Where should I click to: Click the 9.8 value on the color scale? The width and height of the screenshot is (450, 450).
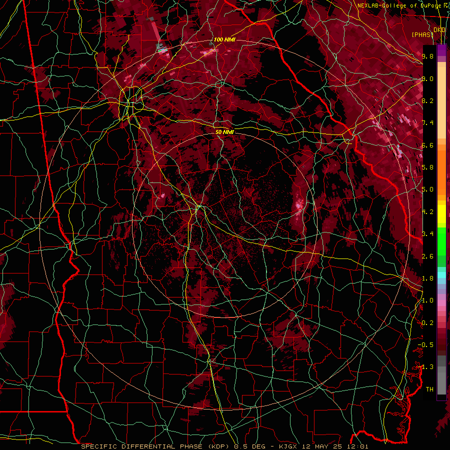pyautogui.click(x=427, y=56)
